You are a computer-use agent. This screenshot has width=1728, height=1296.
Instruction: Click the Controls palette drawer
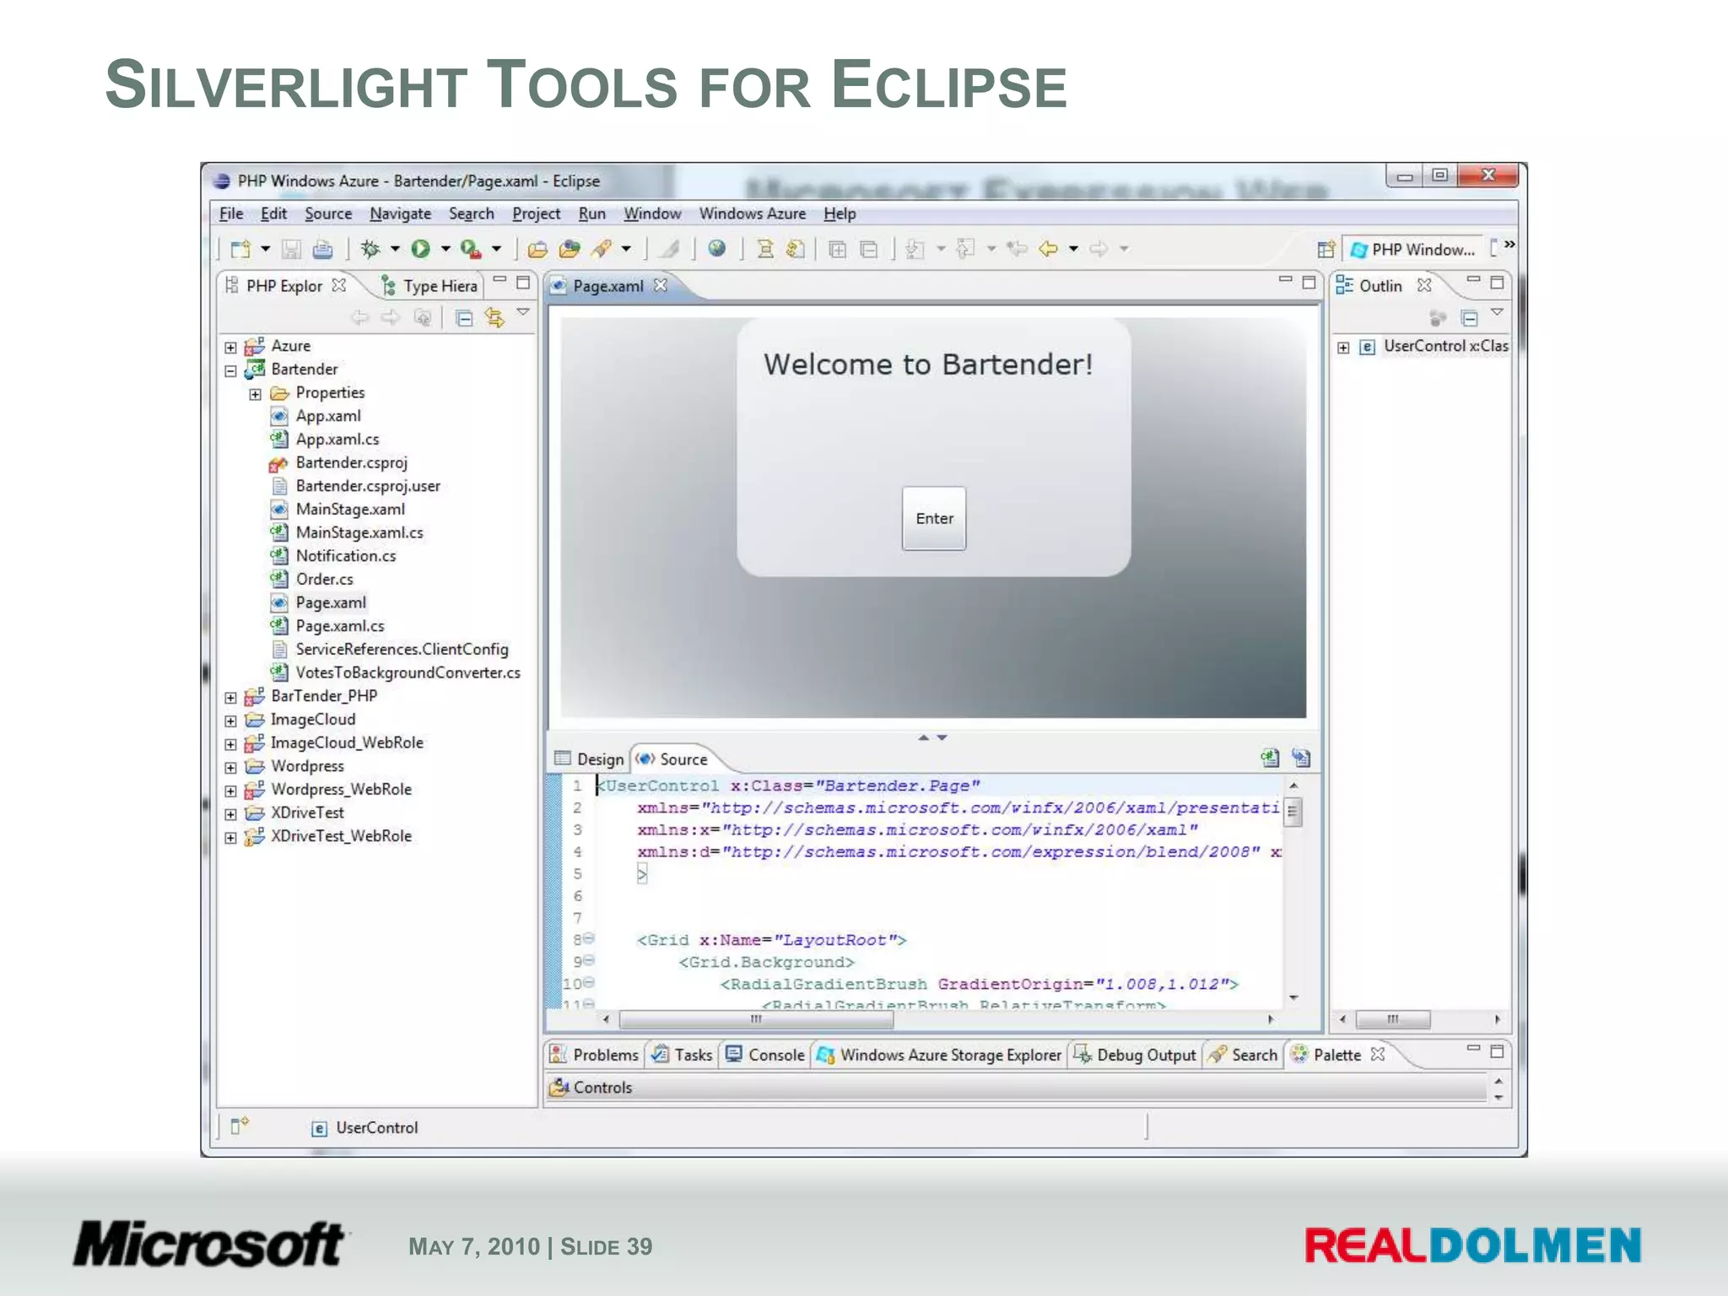(x=1017, y=1088)
